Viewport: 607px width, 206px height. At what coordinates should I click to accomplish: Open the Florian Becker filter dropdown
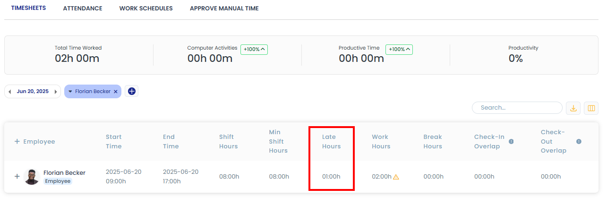pos(70,91)
